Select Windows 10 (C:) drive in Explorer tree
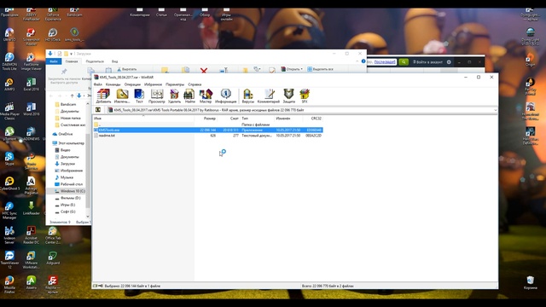546x307 pixels. [x=70, y=191]
